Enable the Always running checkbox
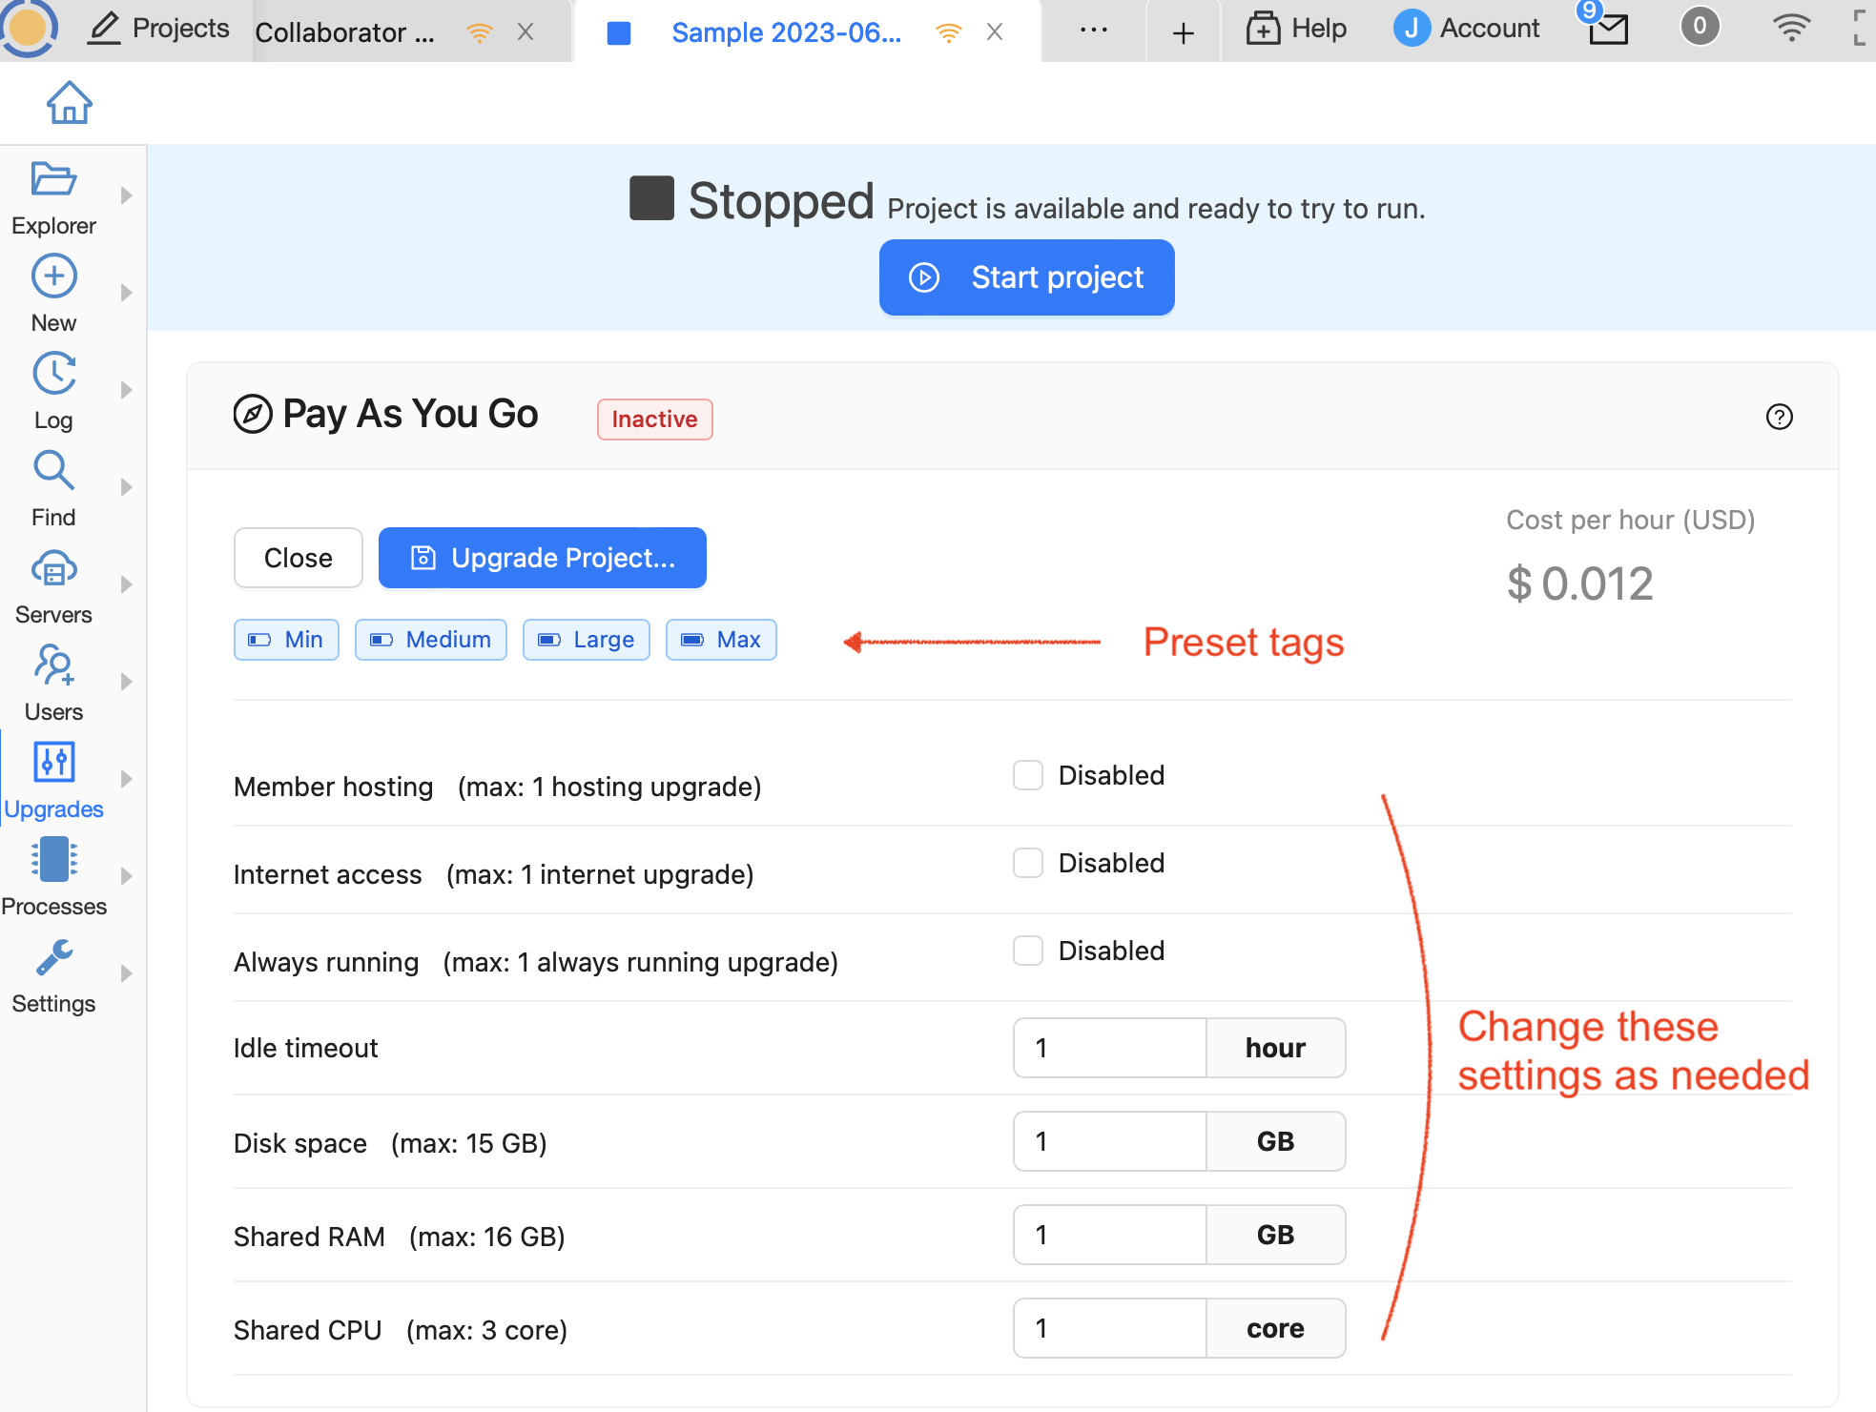This screenshot has width=1876, height=1412. (1027, 951)
